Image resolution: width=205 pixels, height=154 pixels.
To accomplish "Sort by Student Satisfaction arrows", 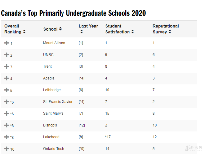I will pyautogui.click(x=133, y=32).
